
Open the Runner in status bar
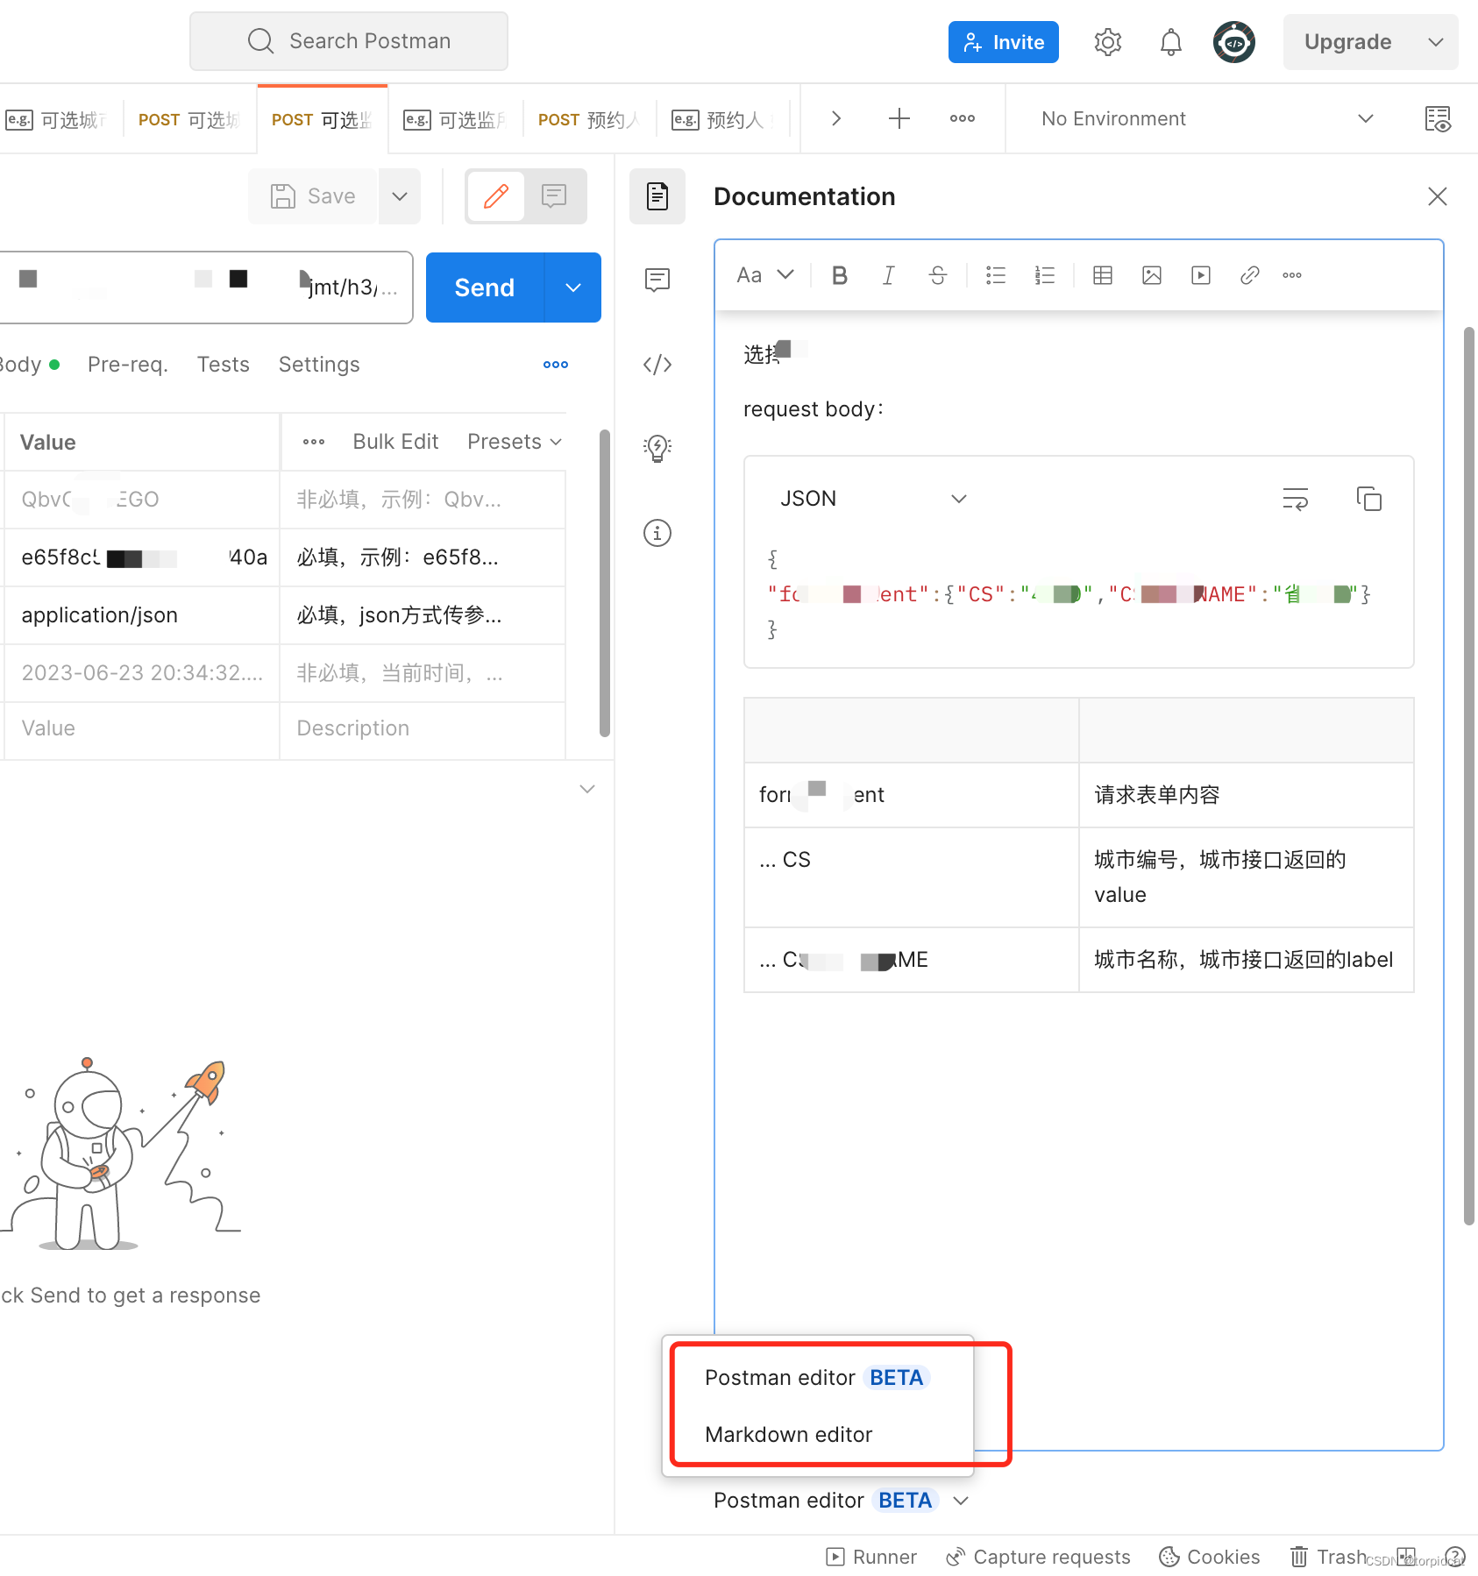pyautogui.click(x=870, y=1557)
